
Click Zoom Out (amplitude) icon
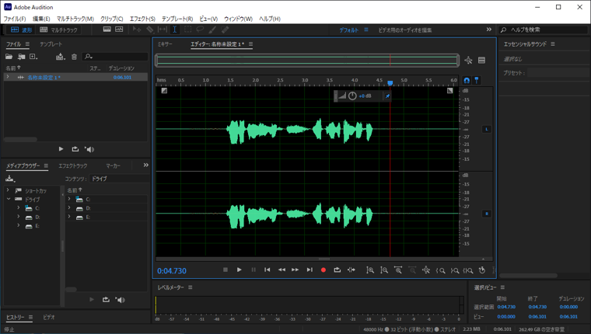[384, 270]
